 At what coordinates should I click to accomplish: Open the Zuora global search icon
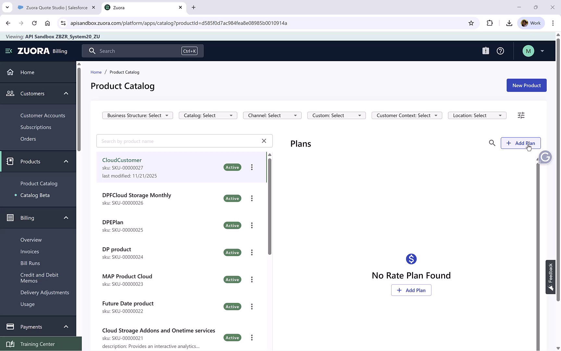click(92, 51)
